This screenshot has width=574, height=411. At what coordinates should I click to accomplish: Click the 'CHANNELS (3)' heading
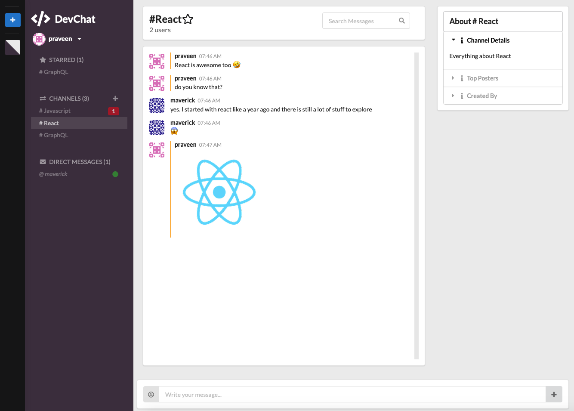[x=69, y=99]
